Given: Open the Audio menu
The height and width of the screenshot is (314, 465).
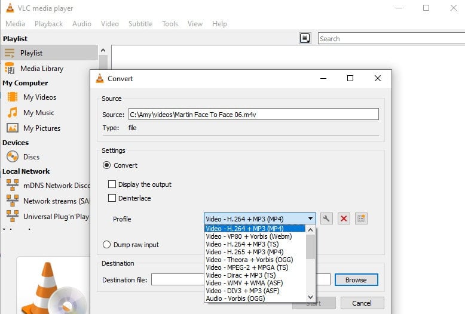Looking at the screenshot, I should point(81,24).
